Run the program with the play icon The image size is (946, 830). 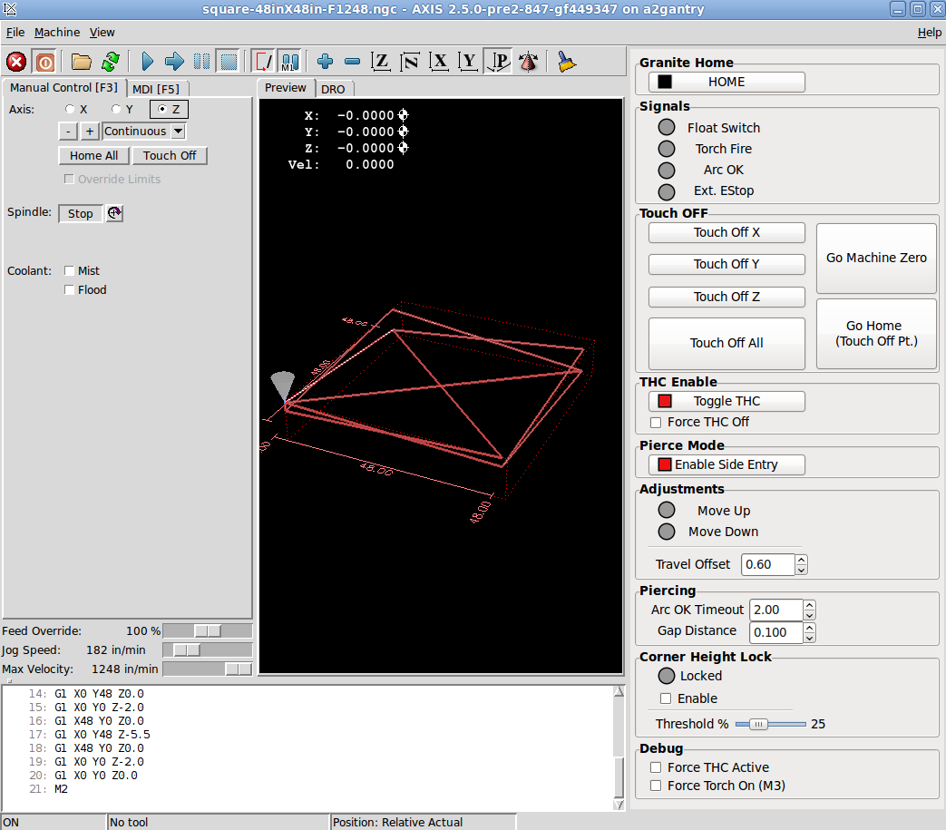[x=147, y=62]
